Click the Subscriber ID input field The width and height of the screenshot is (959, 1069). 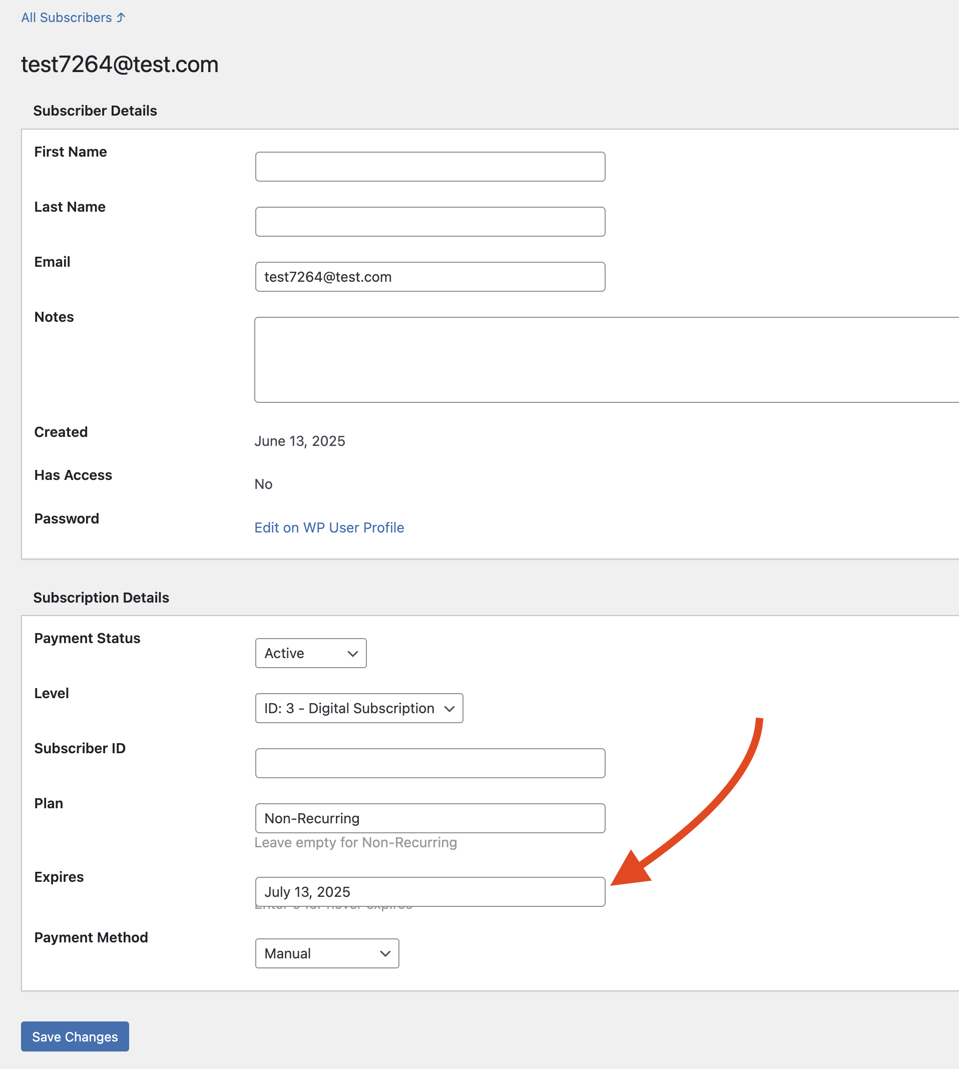[x=429, y=763]
